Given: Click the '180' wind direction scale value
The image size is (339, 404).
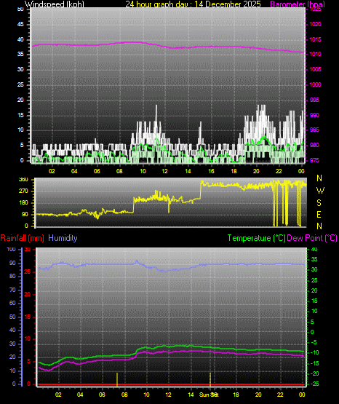Looking at the screenshot, I should click(x=23, y=203).
